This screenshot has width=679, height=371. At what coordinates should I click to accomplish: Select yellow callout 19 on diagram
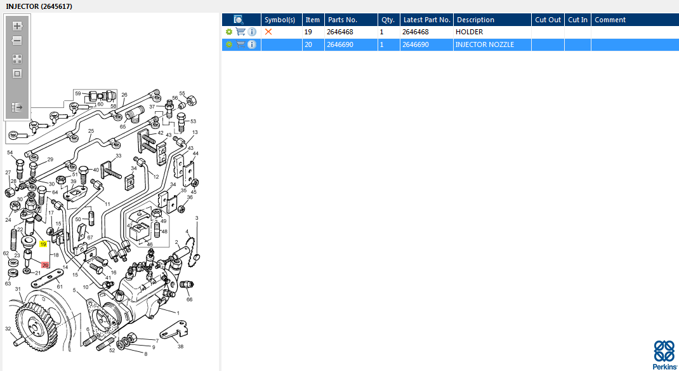(x=43, y=244)
